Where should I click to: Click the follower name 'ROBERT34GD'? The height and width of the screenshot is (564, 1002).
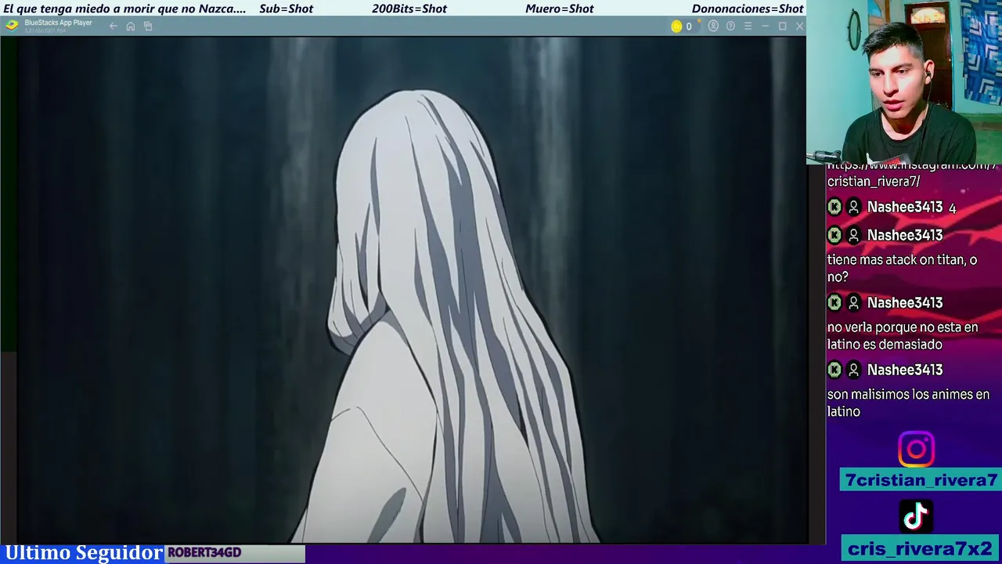tap(204, 553)
